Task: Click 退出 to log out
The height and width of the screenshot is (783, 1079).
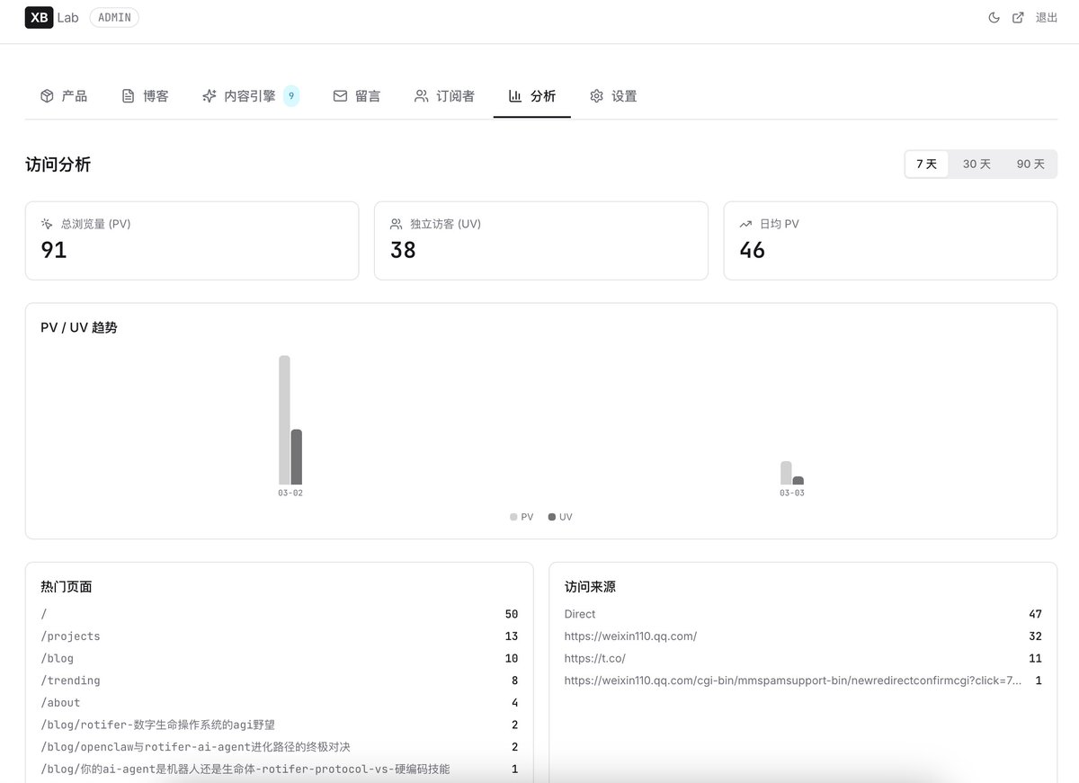Action: click(x=1046, y=16)
